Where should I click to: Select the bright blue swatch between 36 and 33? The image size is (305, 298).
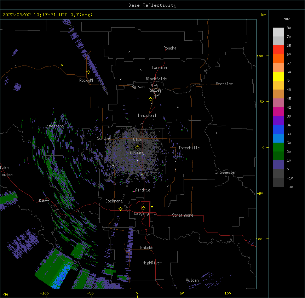coord(278,129)
